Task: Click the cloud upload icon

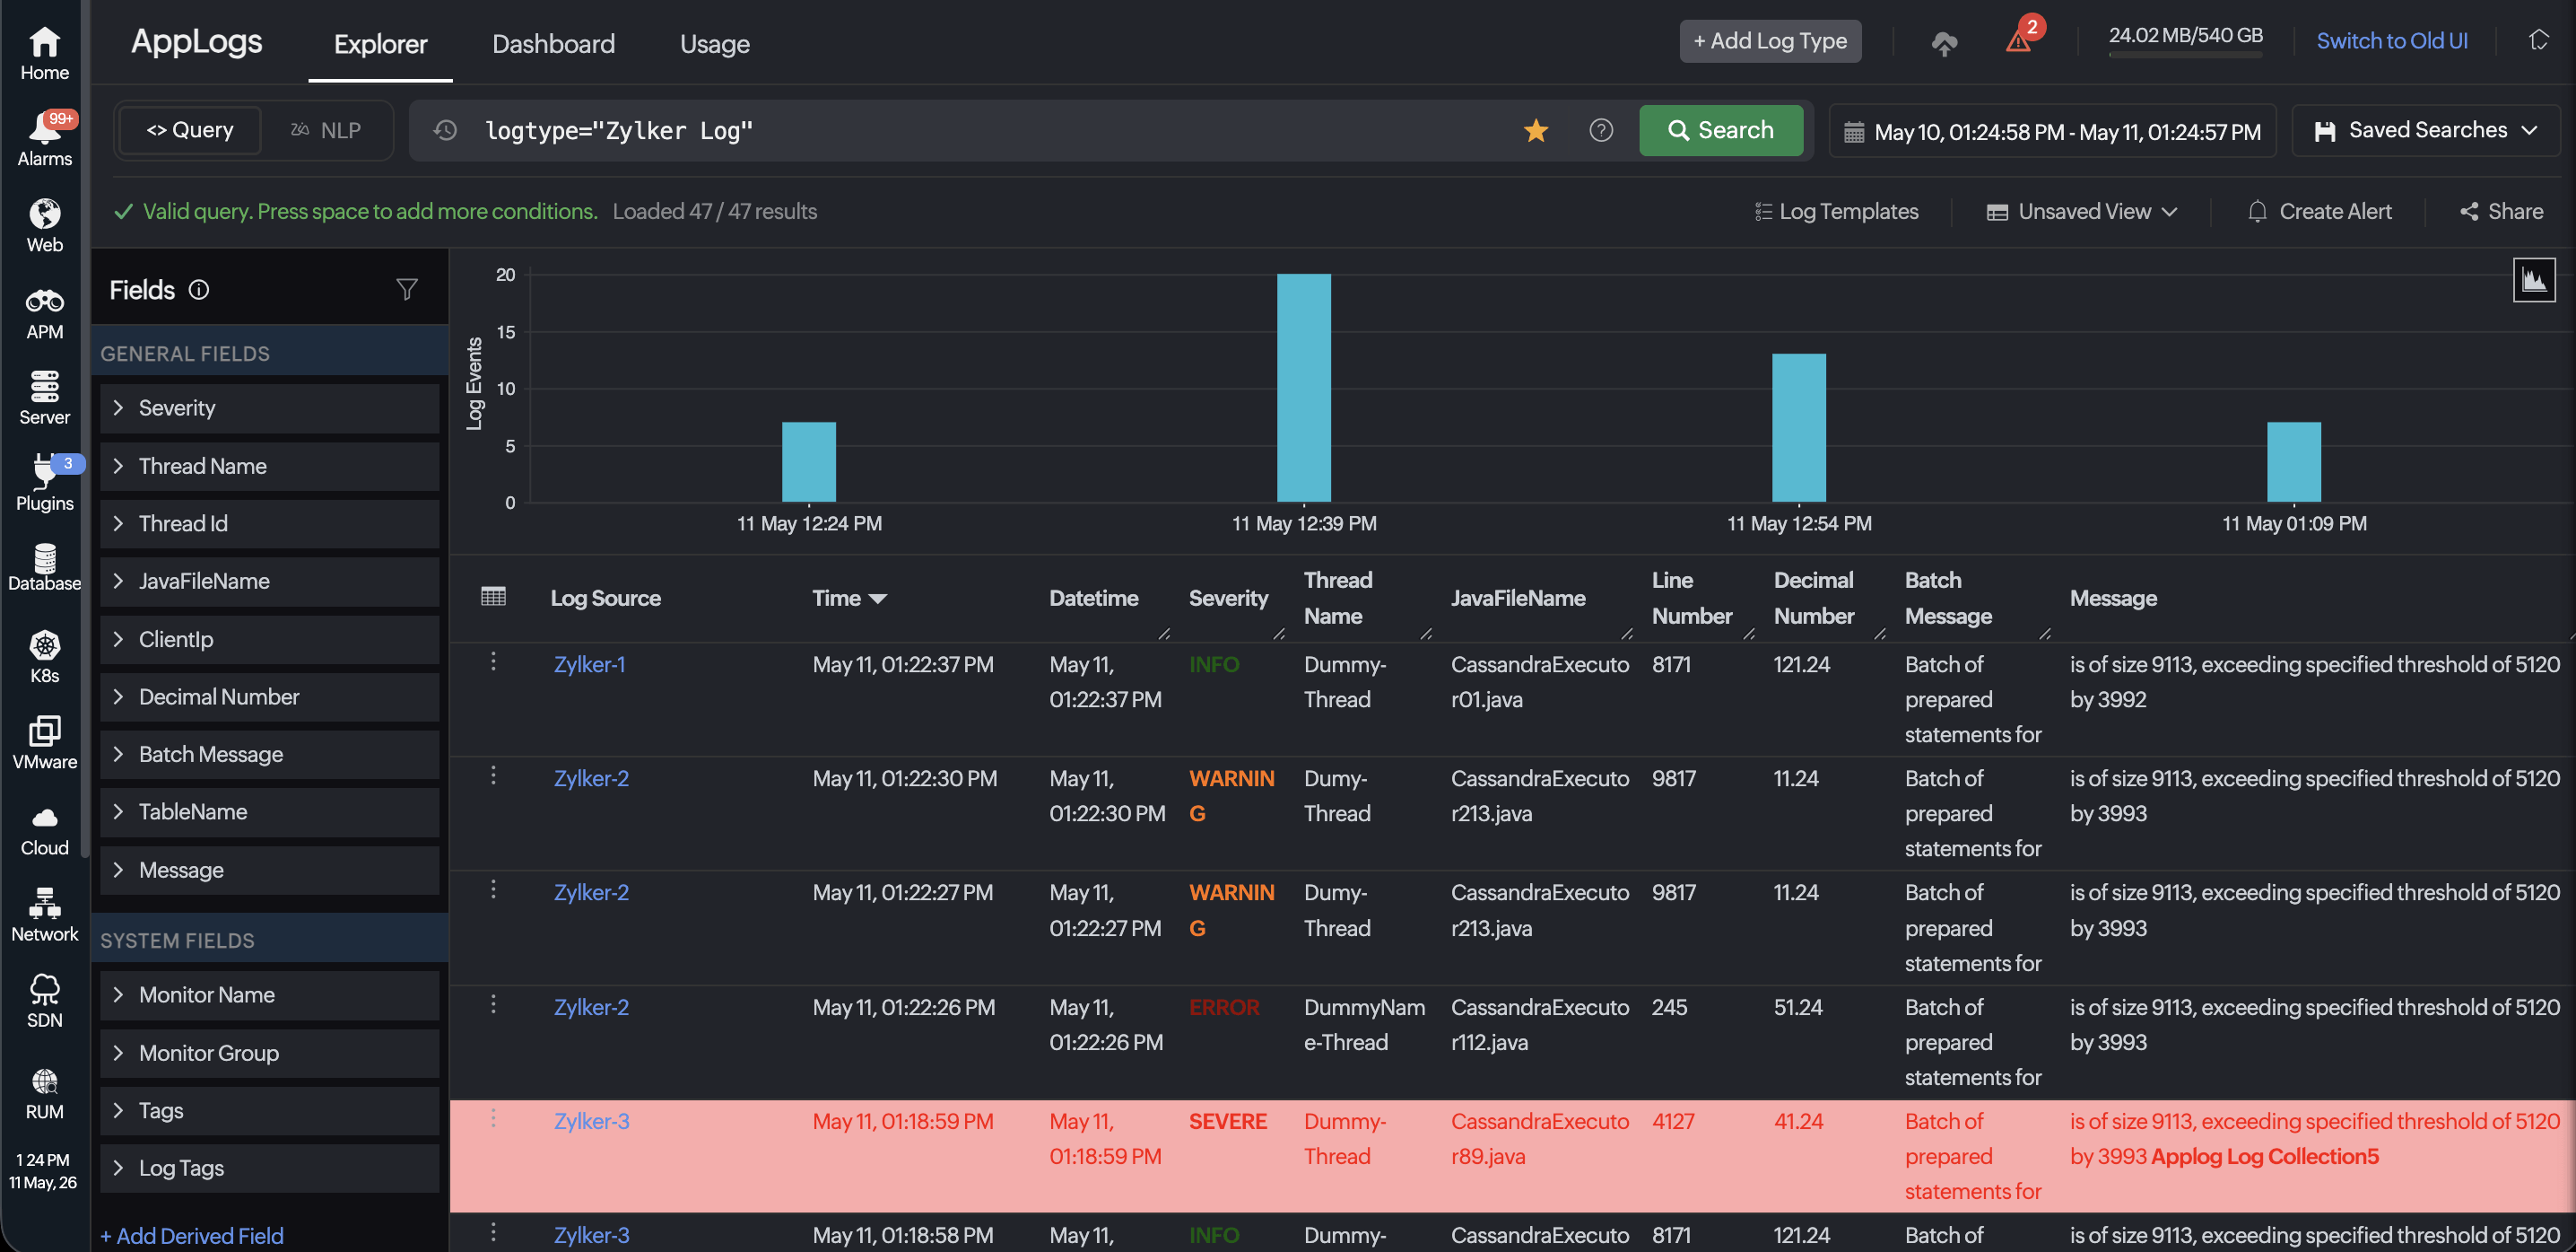Action: point(1944,42)
